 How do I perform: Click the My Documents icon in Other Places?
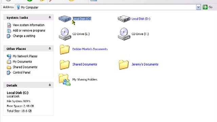coord(9,62)
